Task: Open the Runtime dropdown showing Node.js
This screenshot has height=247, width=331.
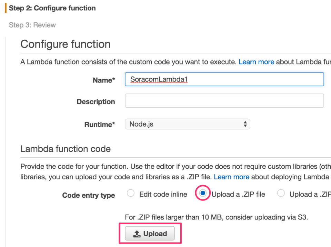Action: [187, 124]
